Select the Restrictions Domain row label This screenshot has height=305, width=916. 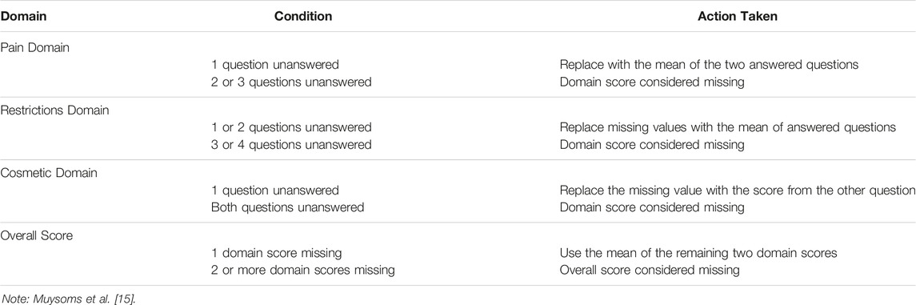54,110
